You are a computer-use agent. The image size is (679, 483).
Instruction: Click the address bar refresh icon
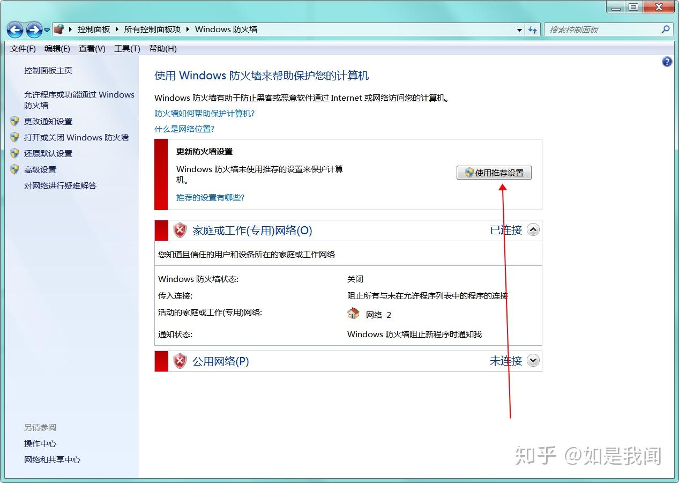pyautogui.click(x=533, y=30)
